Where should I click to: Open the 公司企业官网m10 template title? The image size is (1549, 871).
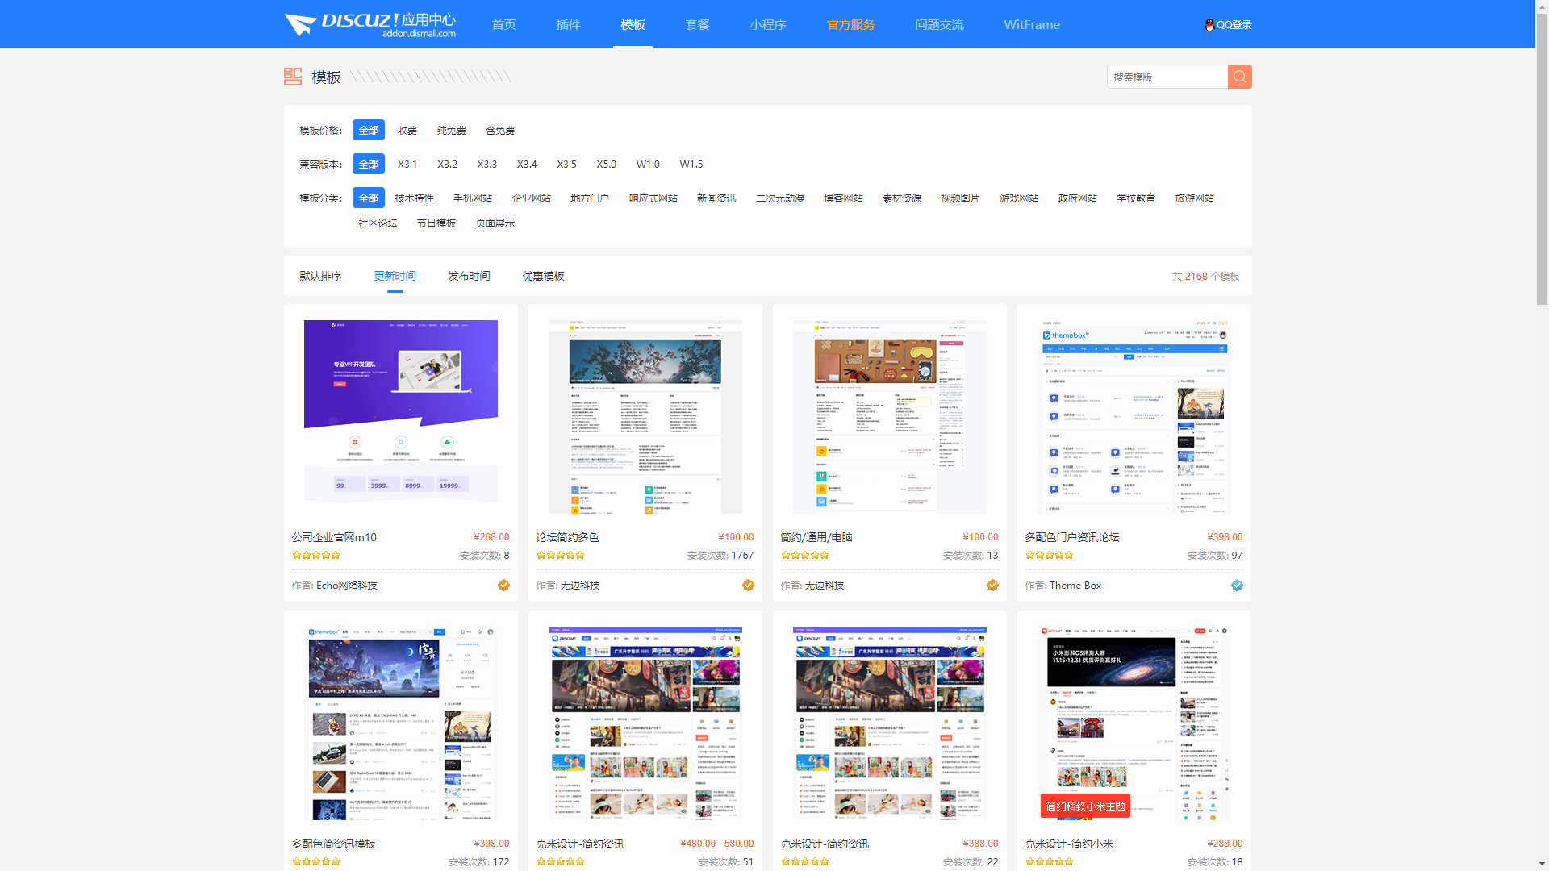[x=334, y=537]
